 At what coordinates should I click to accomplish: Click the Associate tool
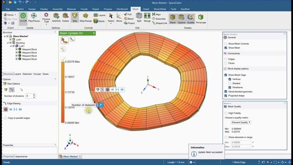click(159, 19)
